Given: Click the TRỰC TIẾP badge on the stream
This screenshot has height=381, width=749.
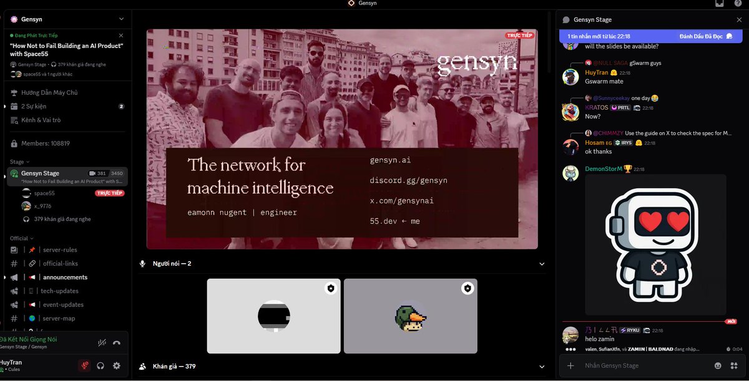Looking at the screenshot, I should (520, 36).
